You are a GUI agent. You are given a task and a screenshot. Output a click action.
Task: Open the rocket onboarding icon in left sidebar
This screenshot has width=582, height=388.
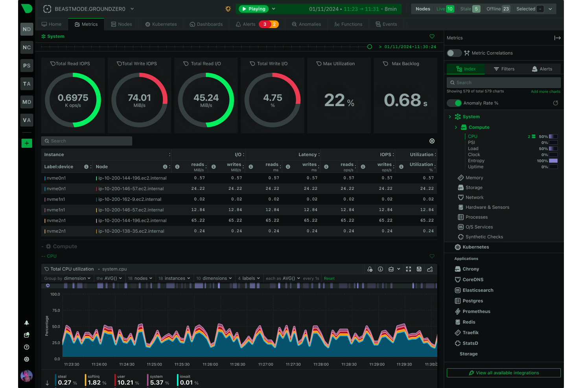[26, 323]
